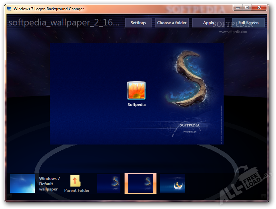Click the softpedia_wallpaper_2 filename heading
Screen dimensions: 276x209
tap(64, 23)
